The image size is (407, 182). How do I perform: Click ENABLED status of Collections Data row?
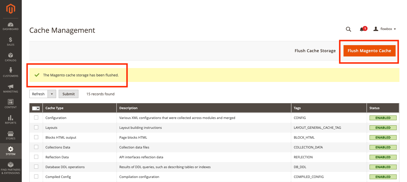coord(383,147)
